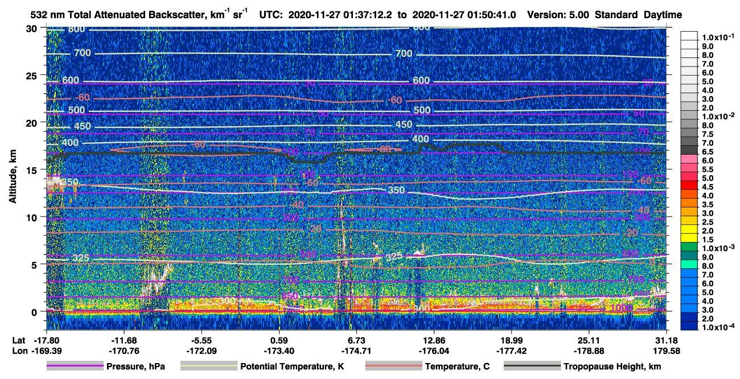Viewport: 740px width, 379px height.
Task: Click the longitude value -173.40
Action: click(x=279, y=351)
